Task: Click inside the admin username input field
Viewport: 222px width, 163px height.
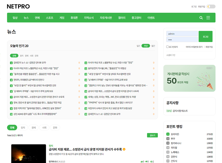Action: (182, 34)
